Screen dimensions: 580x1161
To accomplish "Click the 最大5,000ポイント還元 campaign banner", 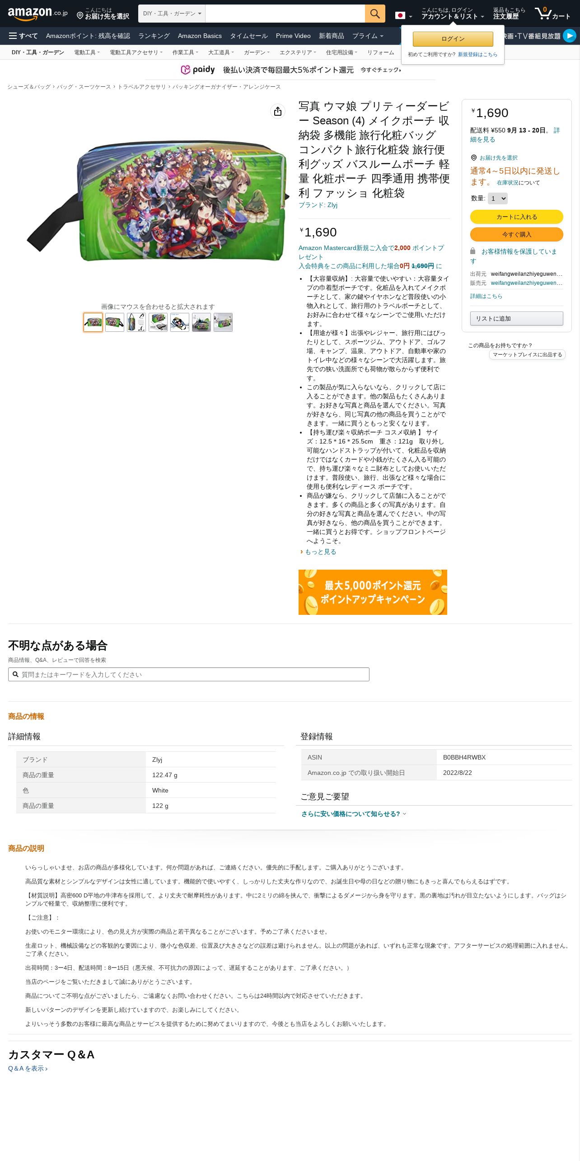I will (373, 592).
